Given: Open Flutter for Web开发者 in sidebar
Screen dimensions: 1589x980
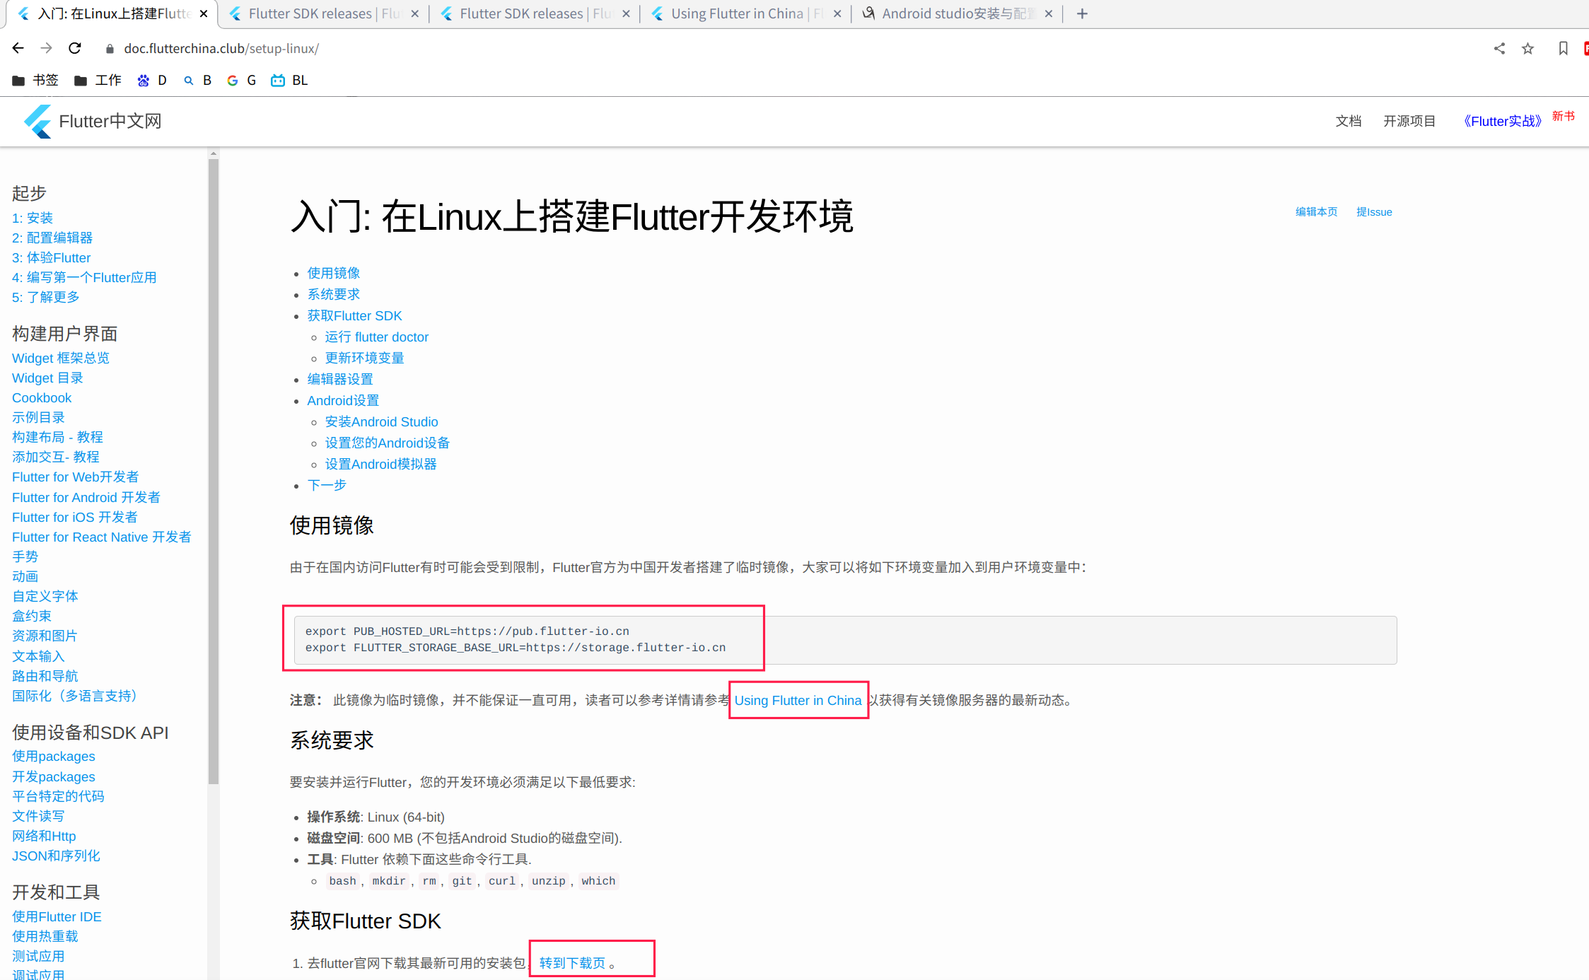Looking at the screenshot, I should [x=76, y=477].
